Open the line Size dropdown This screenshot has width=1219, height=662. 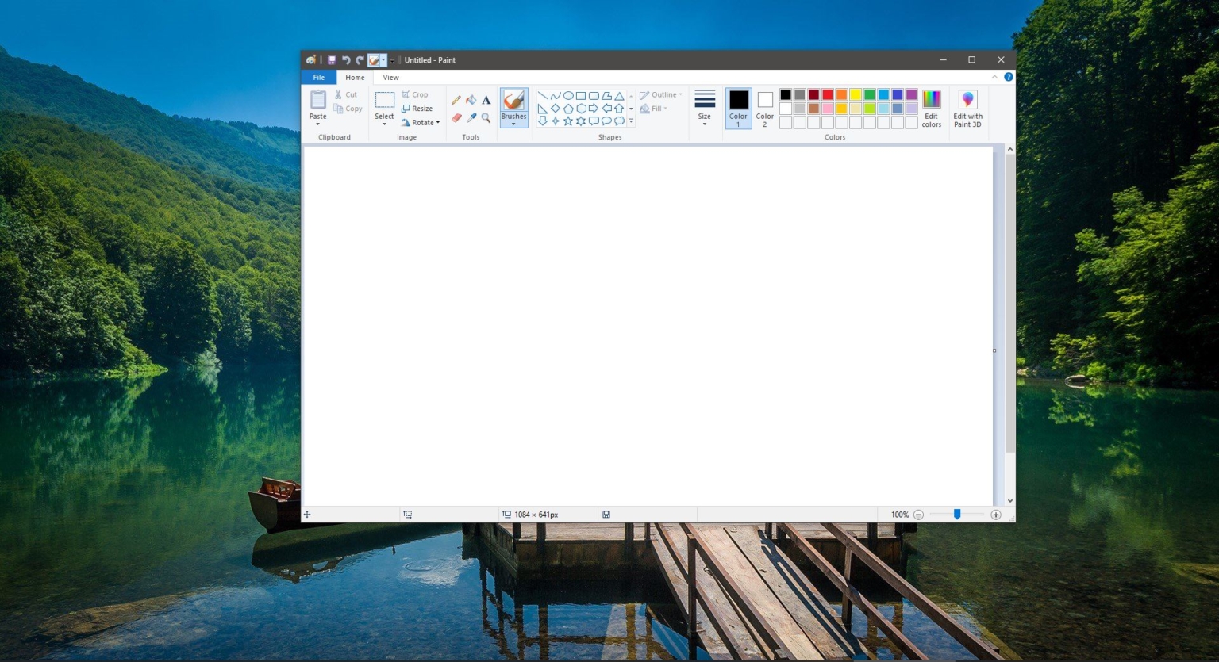[704, 109]
